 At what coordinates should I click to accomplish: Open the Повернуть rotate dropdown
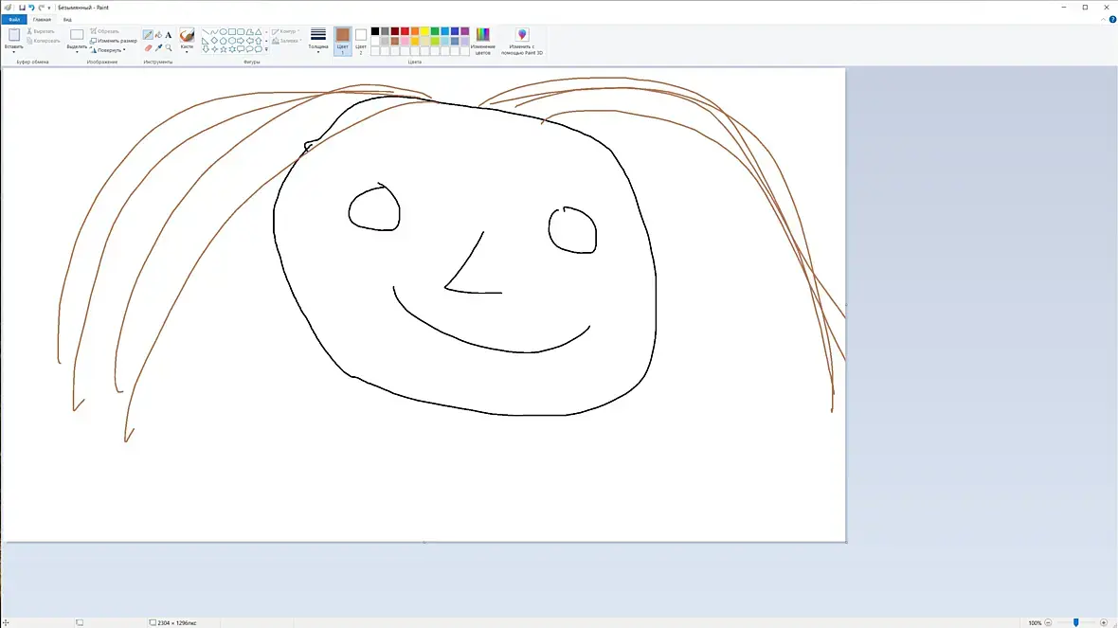click(109, 50)
